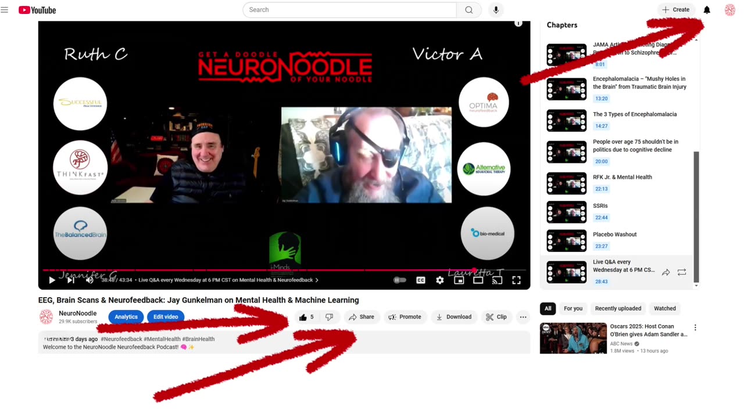Enter full screen mode
This screenshot has height=418, width=744.
point(516,280)
